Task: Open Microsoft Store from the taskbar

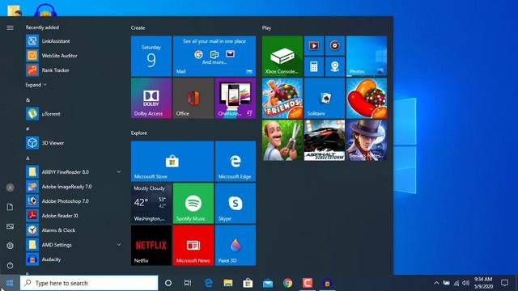Action: coord(248,283)
